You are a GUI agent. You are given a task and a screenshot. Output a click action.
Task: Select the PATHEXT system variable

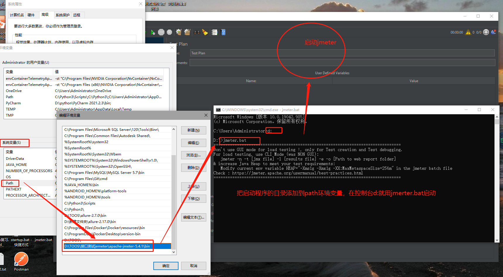tap(30, 189)
